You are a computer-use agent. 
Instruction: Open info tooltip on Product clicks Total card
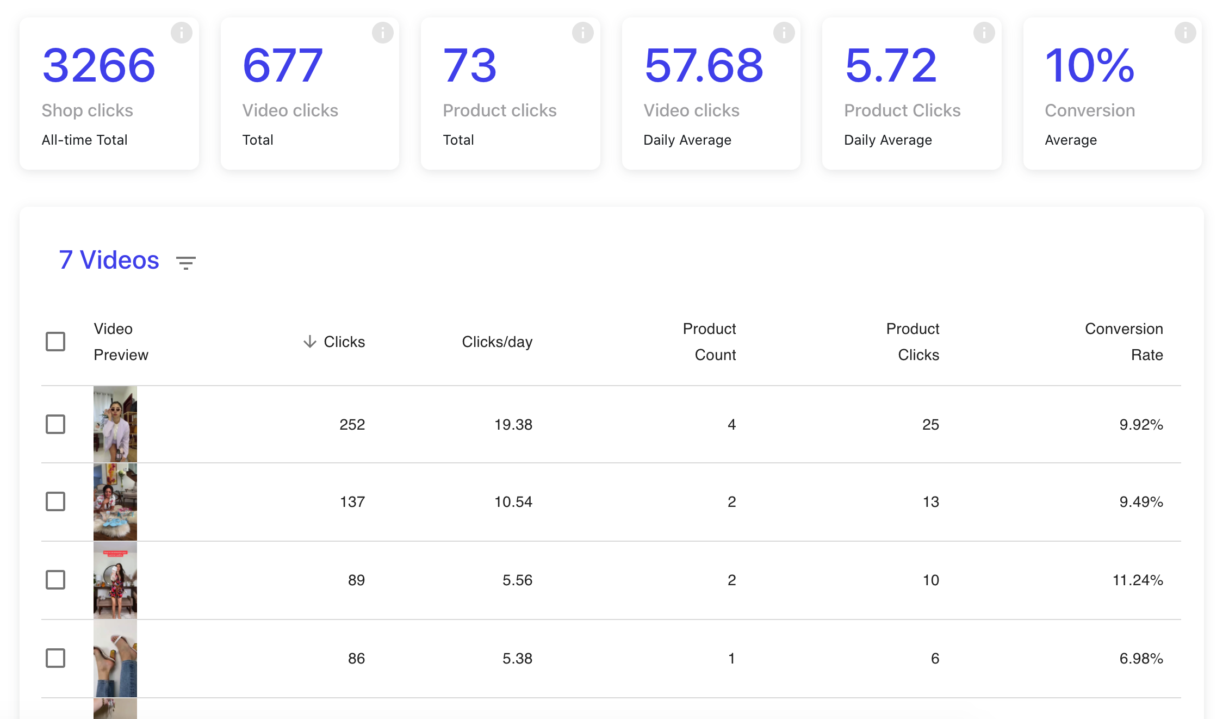pyautogui.click(x=583, y=32)
